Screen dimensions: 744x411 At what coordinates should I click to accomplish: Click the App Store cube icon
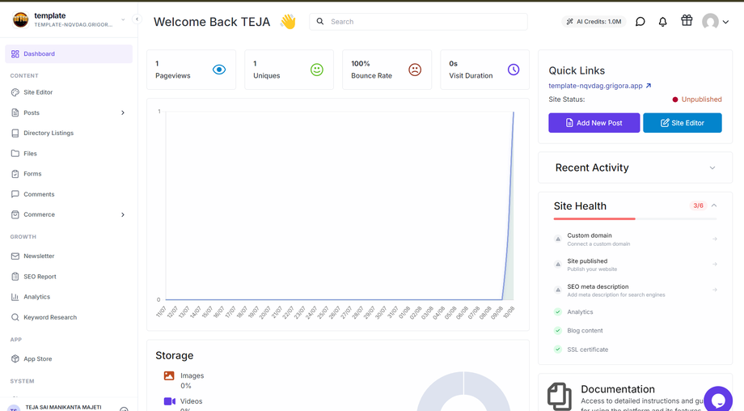coord(15,358)
